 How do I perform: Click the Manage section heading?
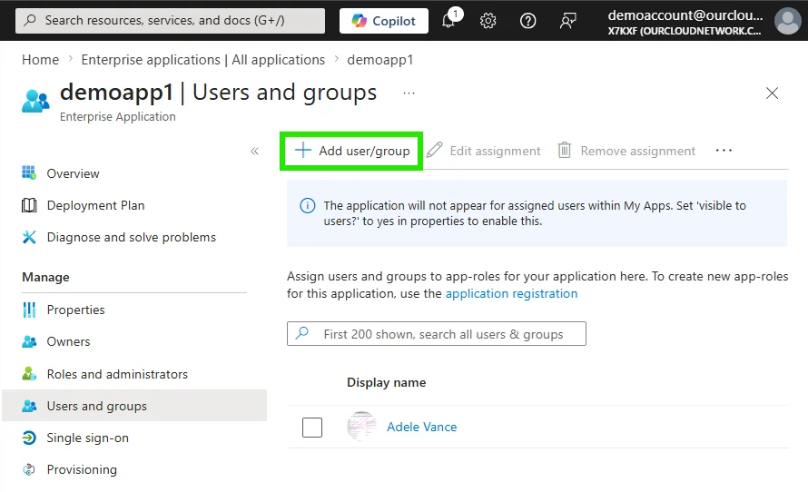point(45,277)
